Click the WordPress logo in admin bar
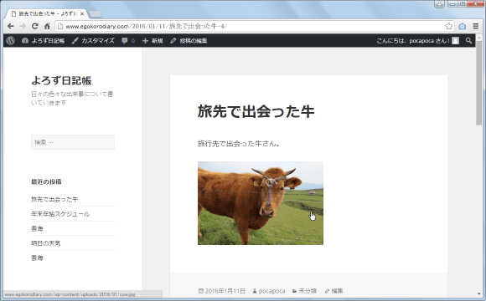Image resolution: width=486 pixels, height=301 pixels. [x=10, y=40]
